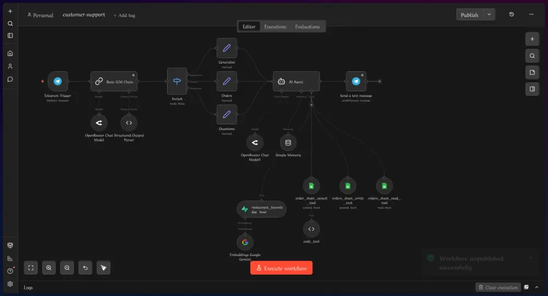
Task: Select the Structured Output Parser node
Action: pos(129,123)
